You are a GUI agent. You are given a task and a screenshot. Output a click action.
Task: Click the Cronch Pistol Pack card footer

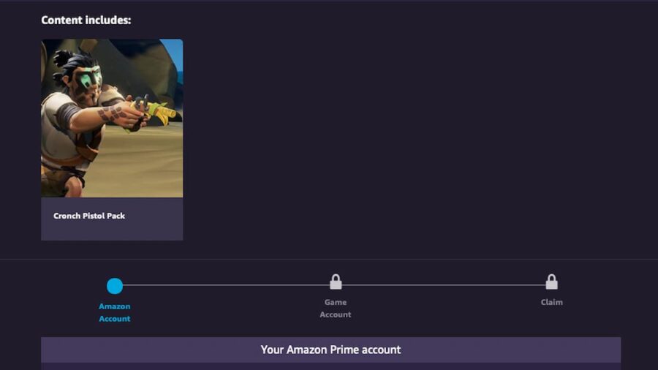click(112, 219)
